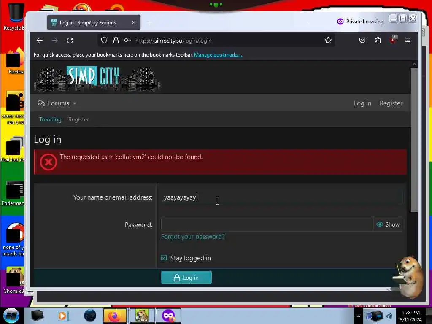This screenshot has width=432, height=324.
Task: Open the media player taskbar icon
Action: 62,316
